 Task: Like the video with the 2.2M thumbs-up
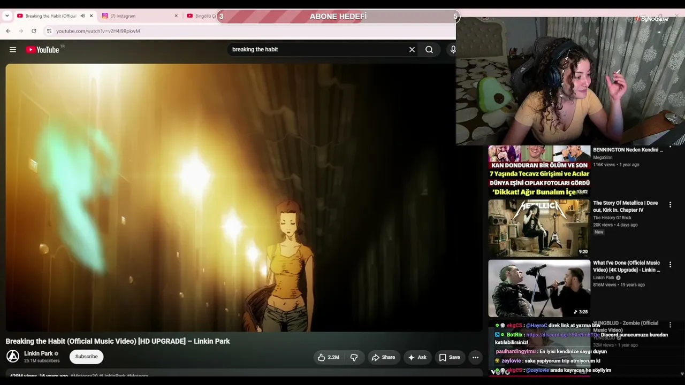[328, 357]
